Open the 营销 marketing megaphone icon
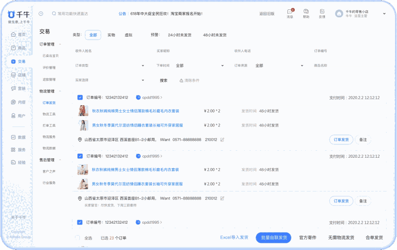The width and height of the screenshot is (397, 250). coord(13,88)
